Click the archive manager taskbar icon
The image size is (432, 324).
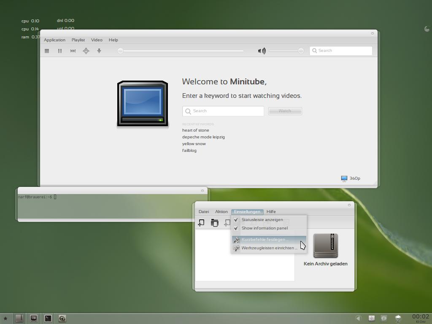(19, 319)
